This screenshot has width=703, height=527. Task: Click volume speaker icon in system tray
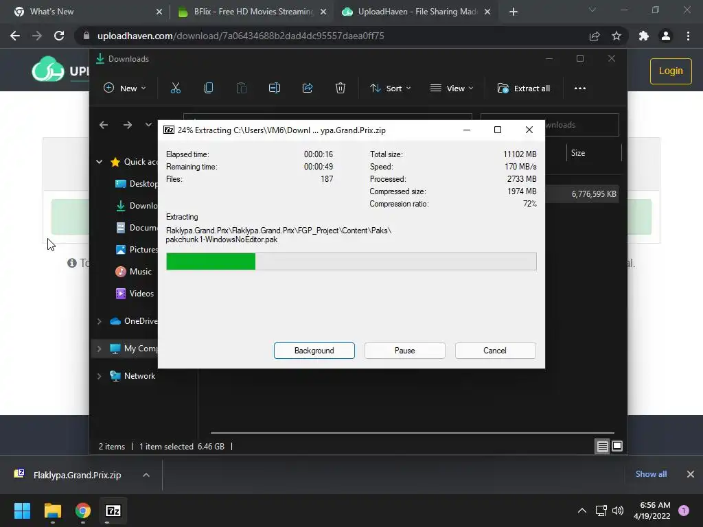[x=618, y=511]
